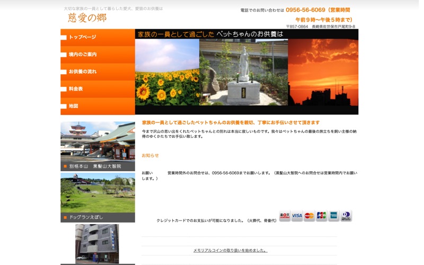Click the VISA card icon

click(x=297, y=216)
